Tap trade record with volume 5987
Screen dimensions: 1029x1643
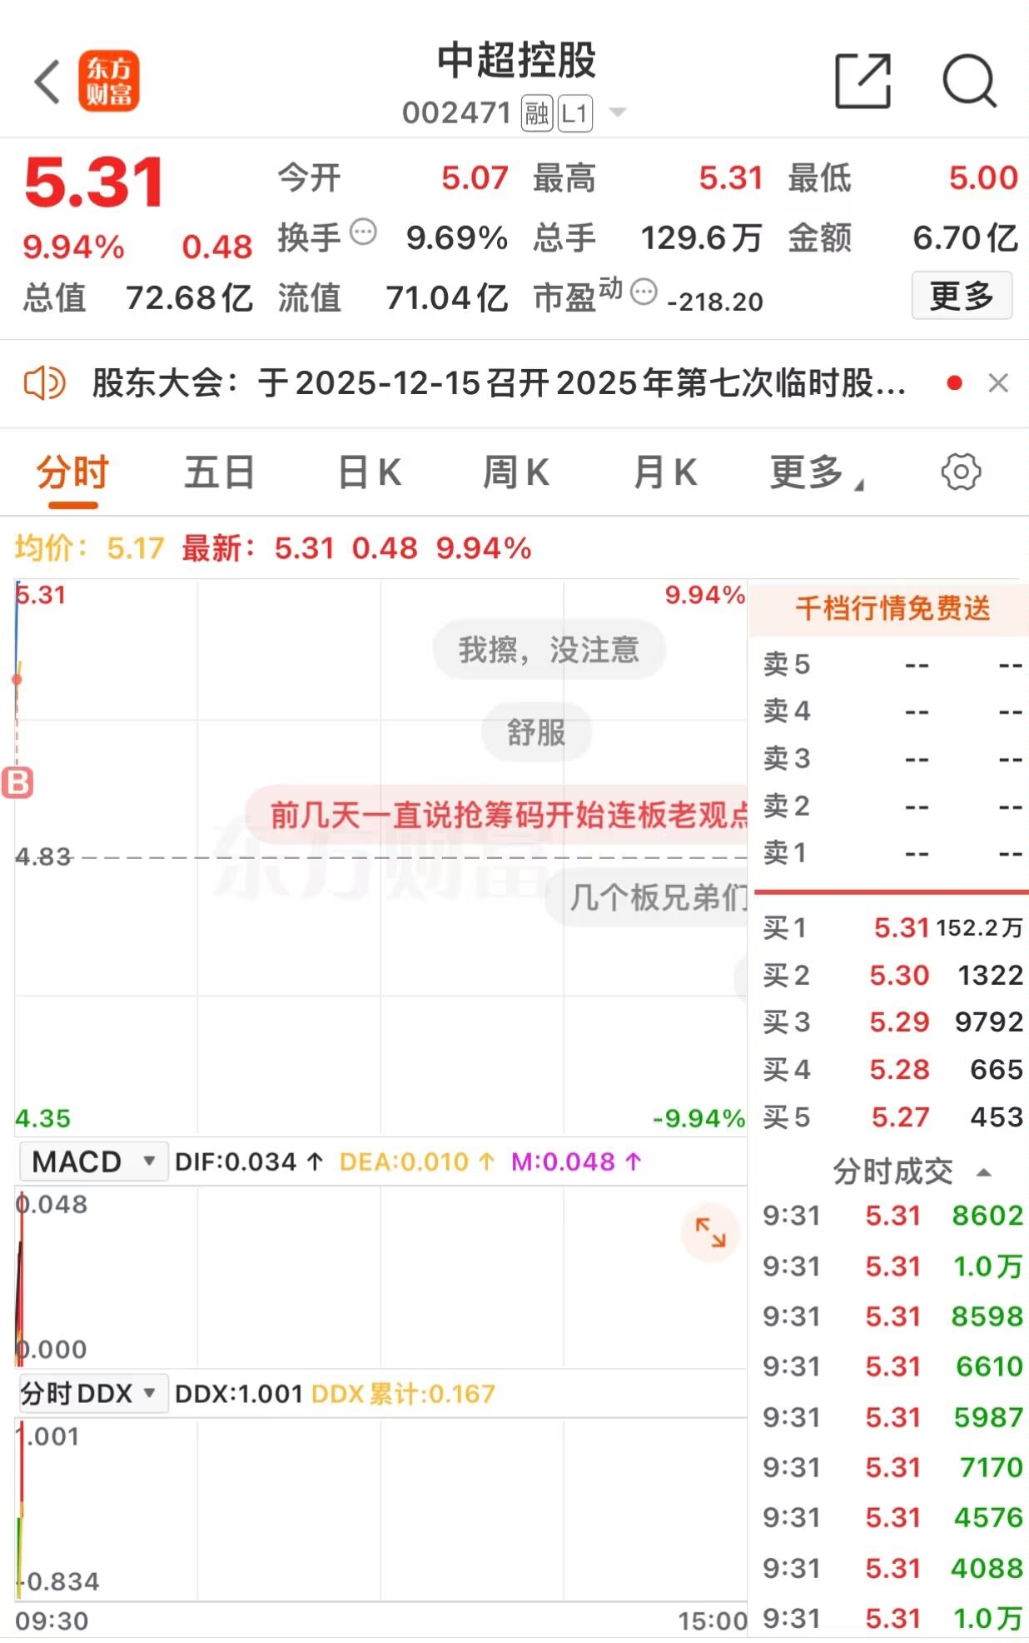pos(892,1417)
